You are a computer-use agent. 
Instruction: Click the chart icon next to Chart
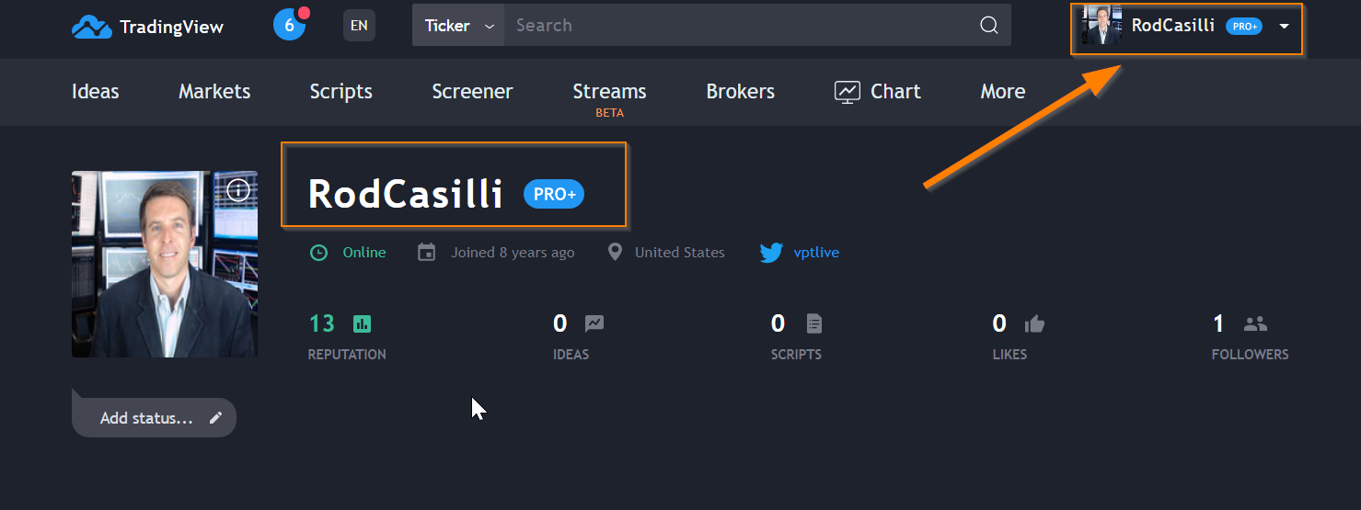tap(847, 92)
